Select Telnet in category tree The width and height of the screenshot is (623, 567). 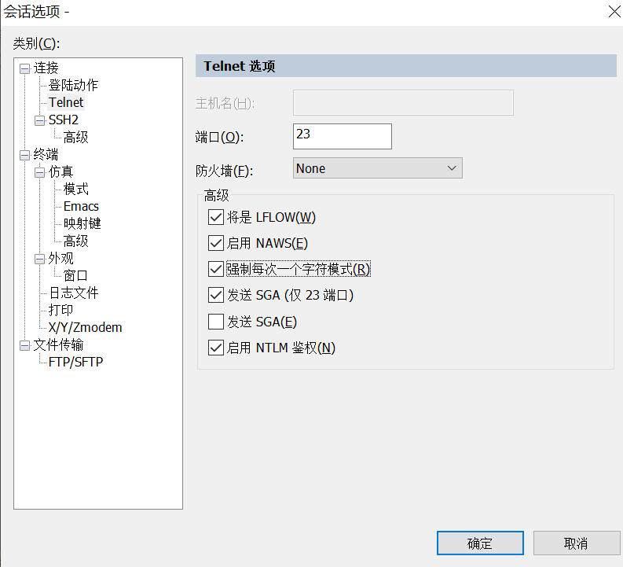66,102
